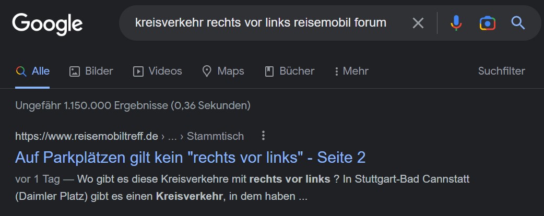Open the 'Auf Parkplätzen gilt kein rechts vor links' result

pos(191,158)
